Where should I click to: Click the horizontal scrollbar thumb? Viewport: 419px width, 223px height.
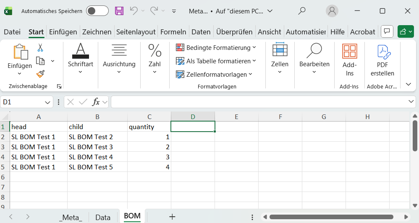pos(331,217)
